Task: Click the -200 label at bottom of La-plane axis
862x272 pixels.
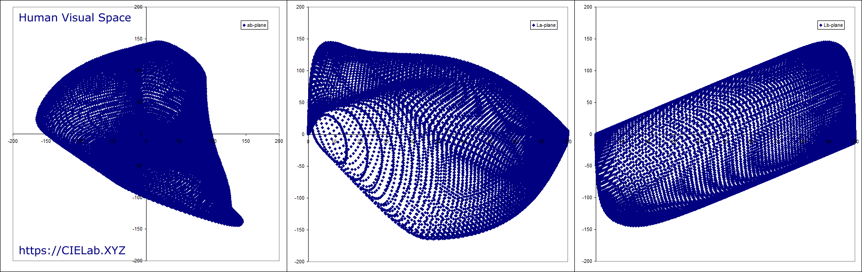Action: (x=299, y=262)
